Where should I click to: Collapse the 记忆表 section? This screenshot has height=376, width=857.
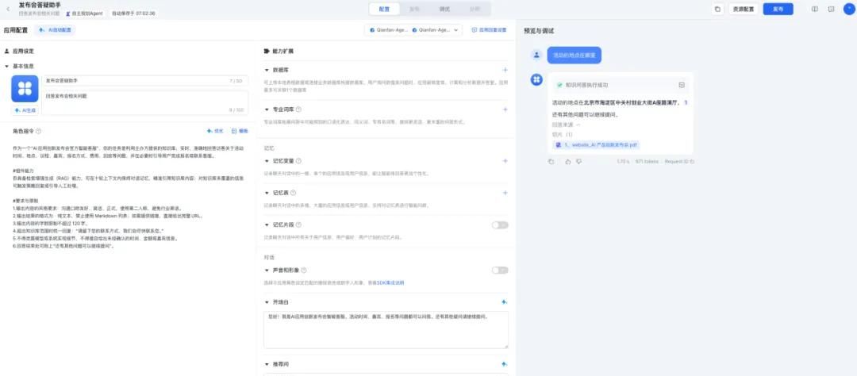click(x=267, y=193)
